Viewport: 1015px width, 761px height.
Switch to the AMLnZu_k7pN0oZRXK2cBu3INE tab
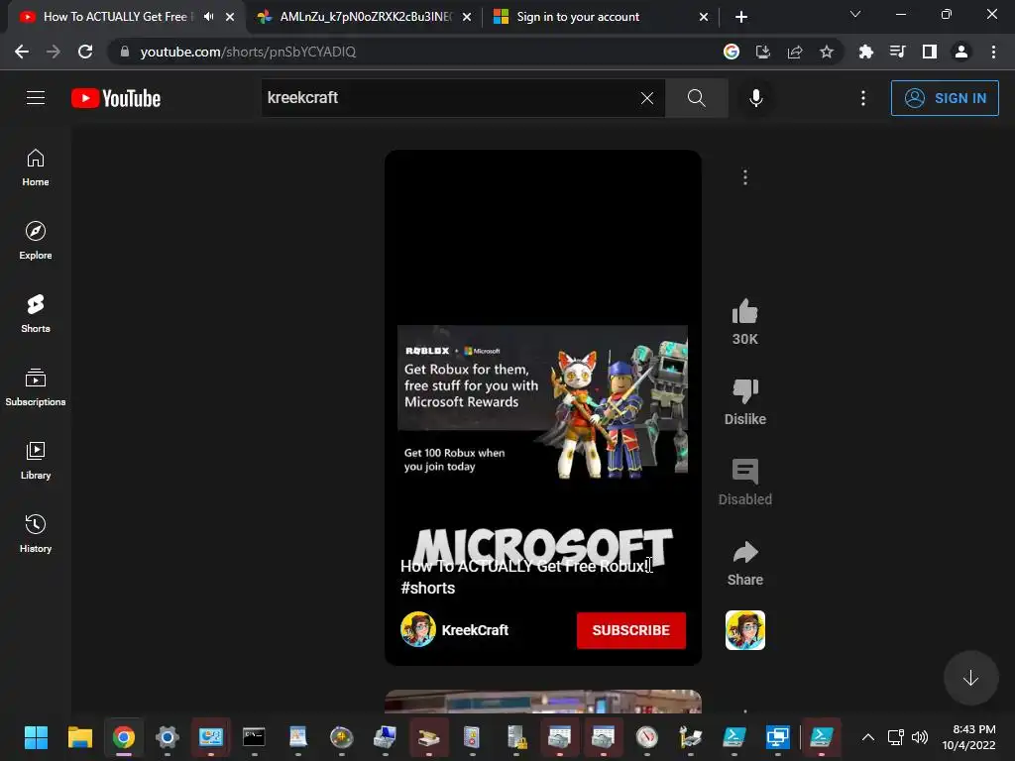click(x=365, y=17)
